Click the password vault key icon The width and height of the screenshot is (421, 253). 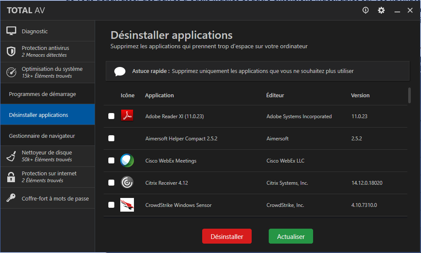coord(11,198)
